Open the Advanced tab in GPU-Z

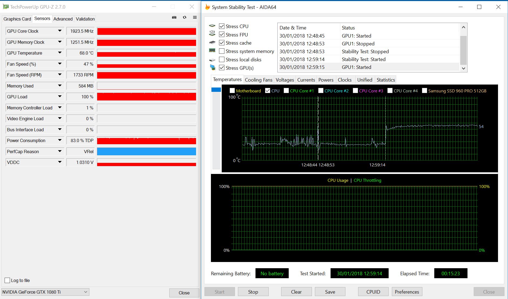(63, 19)
